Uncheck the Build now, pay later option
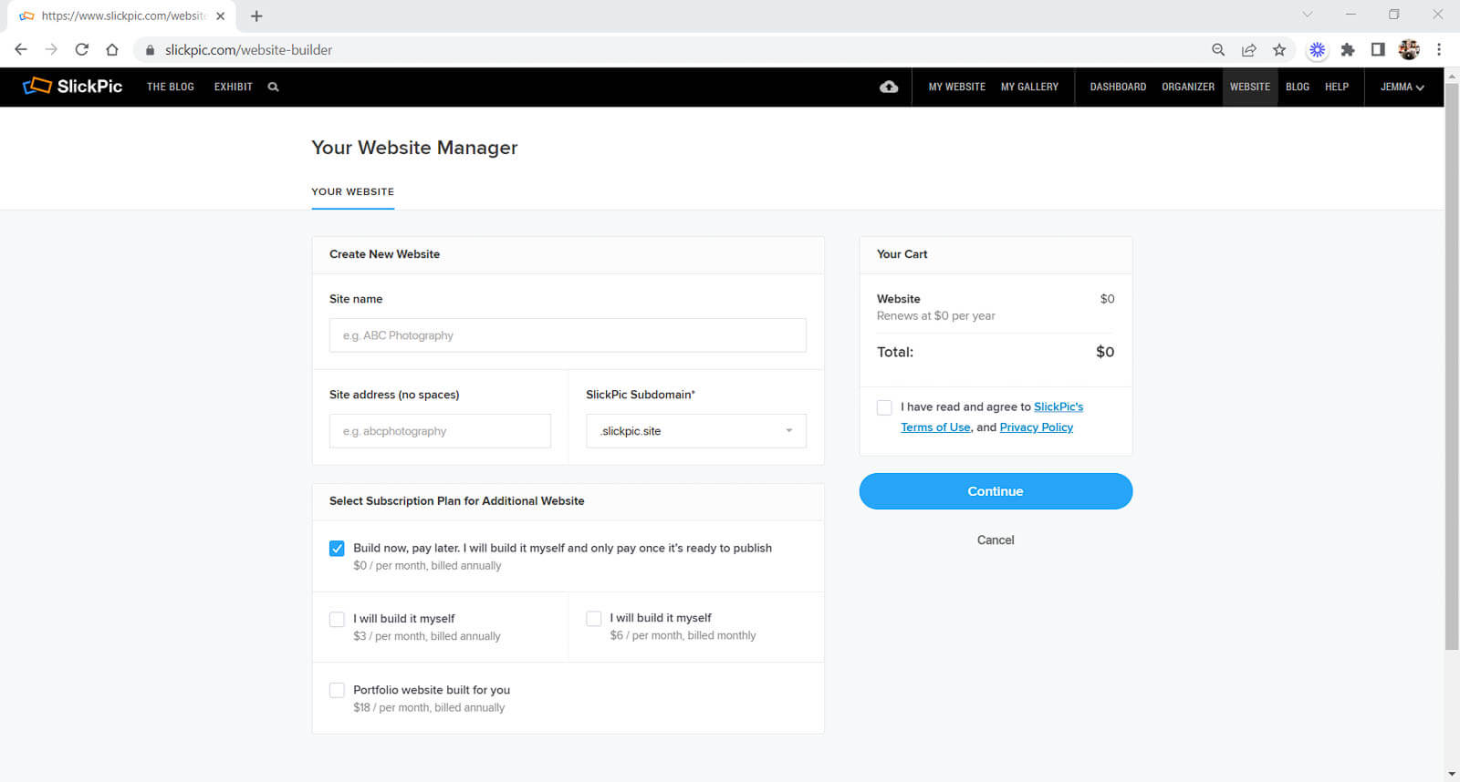1460x782 pixels. point(337,549)
